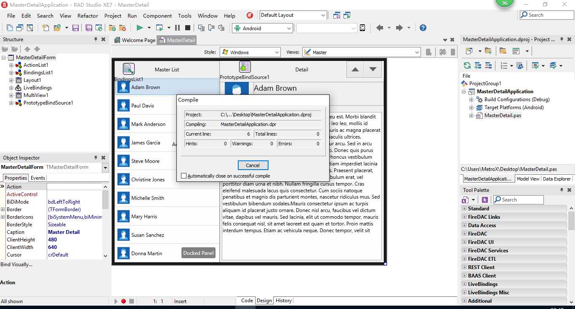Screen dimensions: 575x309
Task: Select Christine Jones in the master list
Action: (167, 180)
